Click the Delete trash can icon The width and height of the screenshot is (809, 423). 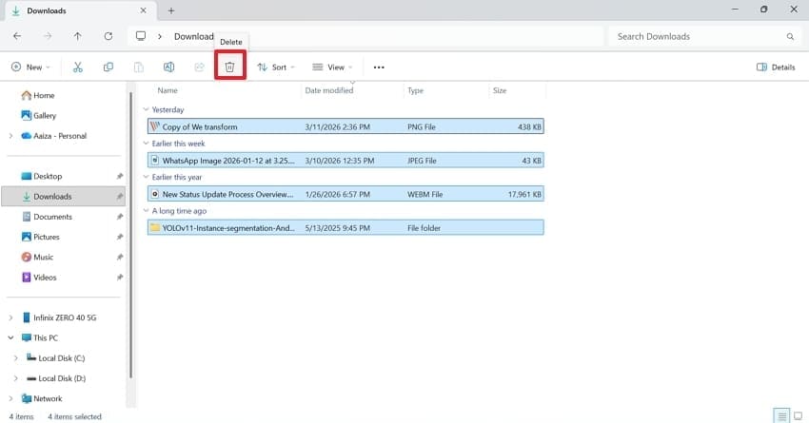[x=229, y=67]
